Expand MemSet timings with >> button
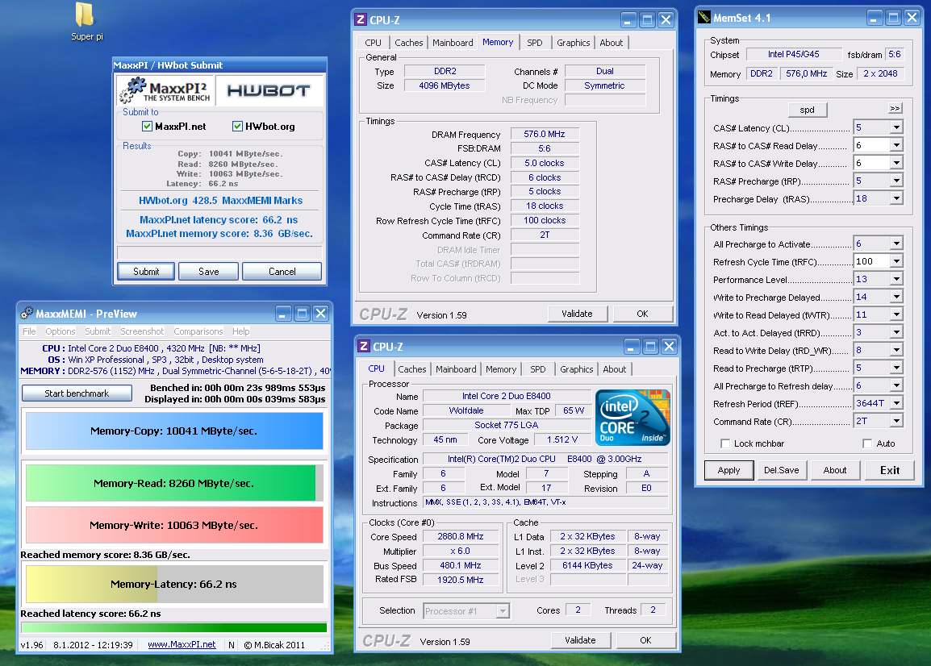This screenshot has width=931, height=666. [895, 109]
